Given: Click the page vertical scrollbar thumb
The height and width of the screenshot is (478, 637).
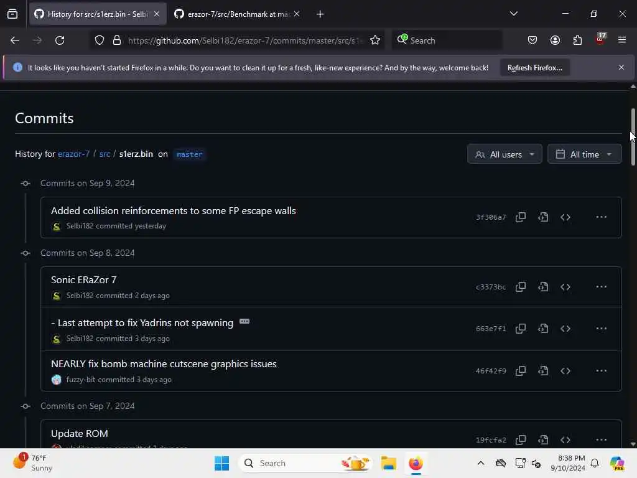Looking at the screenshot, I should pos(633,136).
